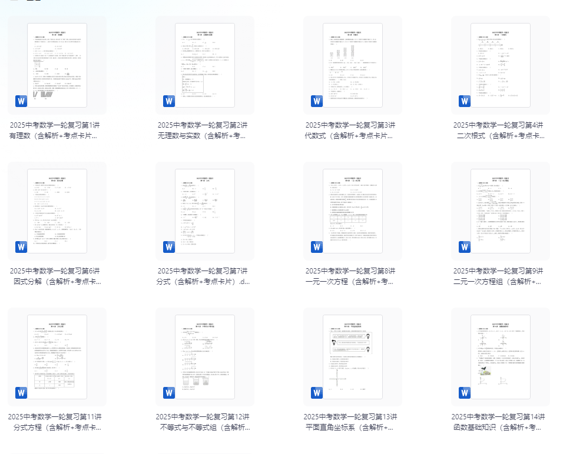The width and height of the screenshot is (583, 454).
Task: Select the 第9讲 二元一次方程组 page thumbnail
Action: [501, 211]
